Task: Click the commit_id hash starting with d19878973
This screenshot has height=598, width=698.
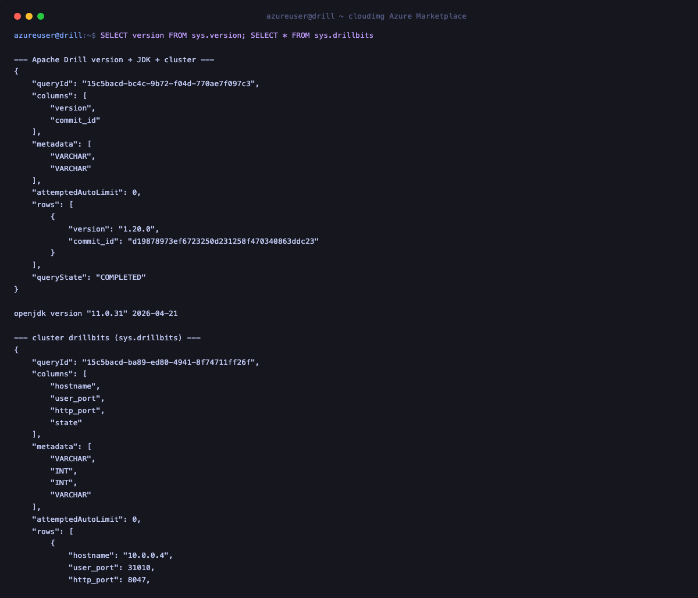Action: click(223, 241)
